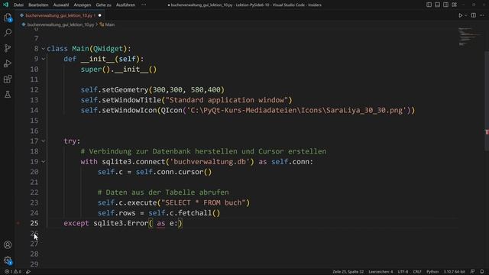Click the status bar debug launch icon
Viewport: 489px width, 275px height.
28,272
